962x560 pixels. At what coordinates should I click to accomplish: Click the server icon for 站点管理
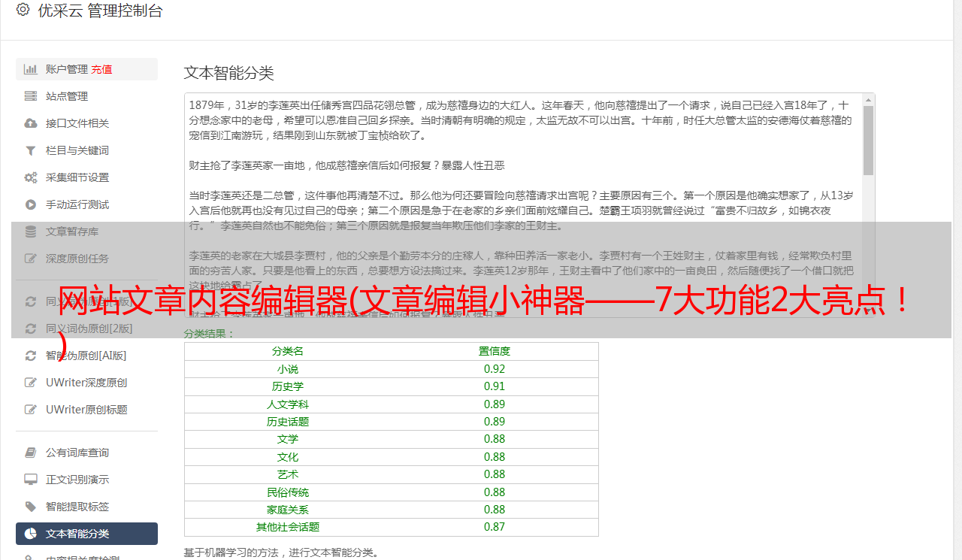[31, 96]
